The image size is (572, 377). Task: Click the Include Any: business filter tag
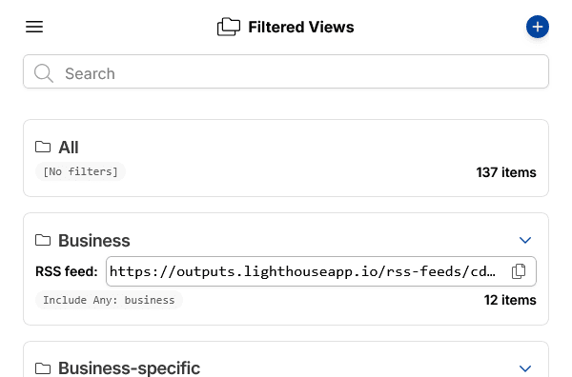109,300
